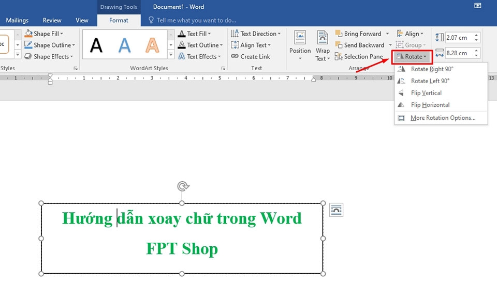The width and height of the screenshot is (497, 284).
Task: Expand Shape Outline dropdown arrow
Action: pyautogui.click(x=74, y=45)
